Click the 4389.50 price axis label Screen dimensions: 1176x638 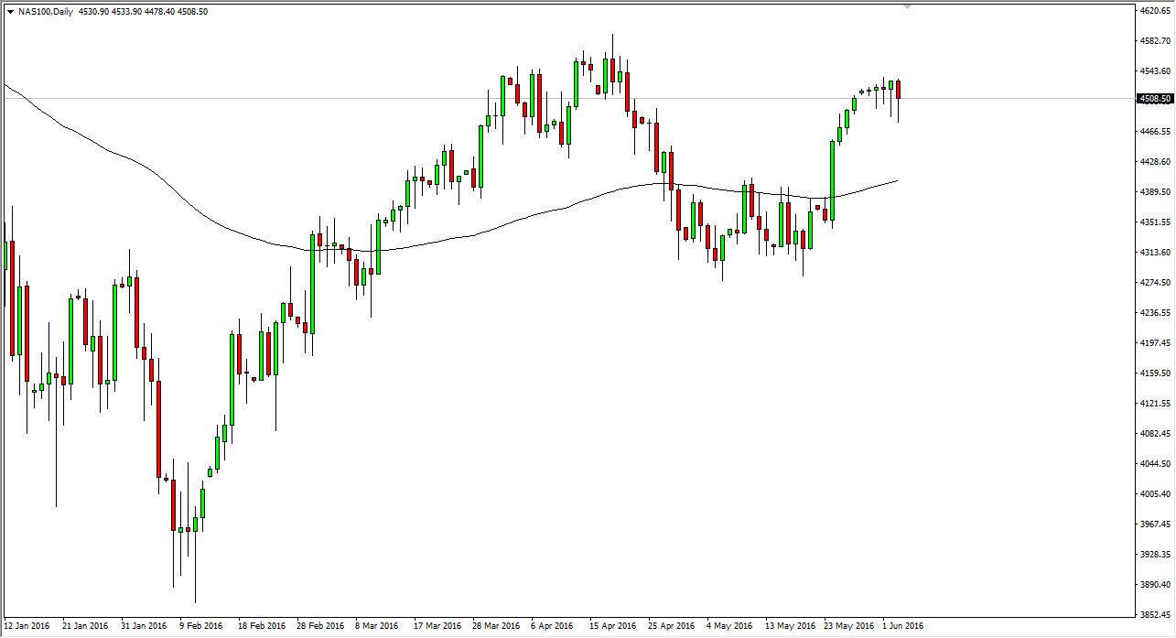pyautogui.click(x=1154, y=192)
